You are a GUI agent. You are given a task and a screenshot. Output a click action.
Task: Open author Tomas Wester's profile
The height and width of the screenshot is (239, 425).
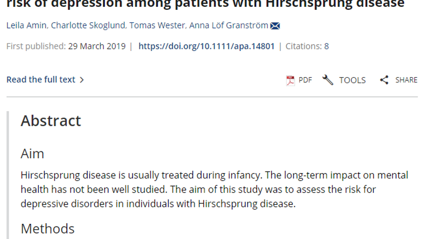(157, 26)
